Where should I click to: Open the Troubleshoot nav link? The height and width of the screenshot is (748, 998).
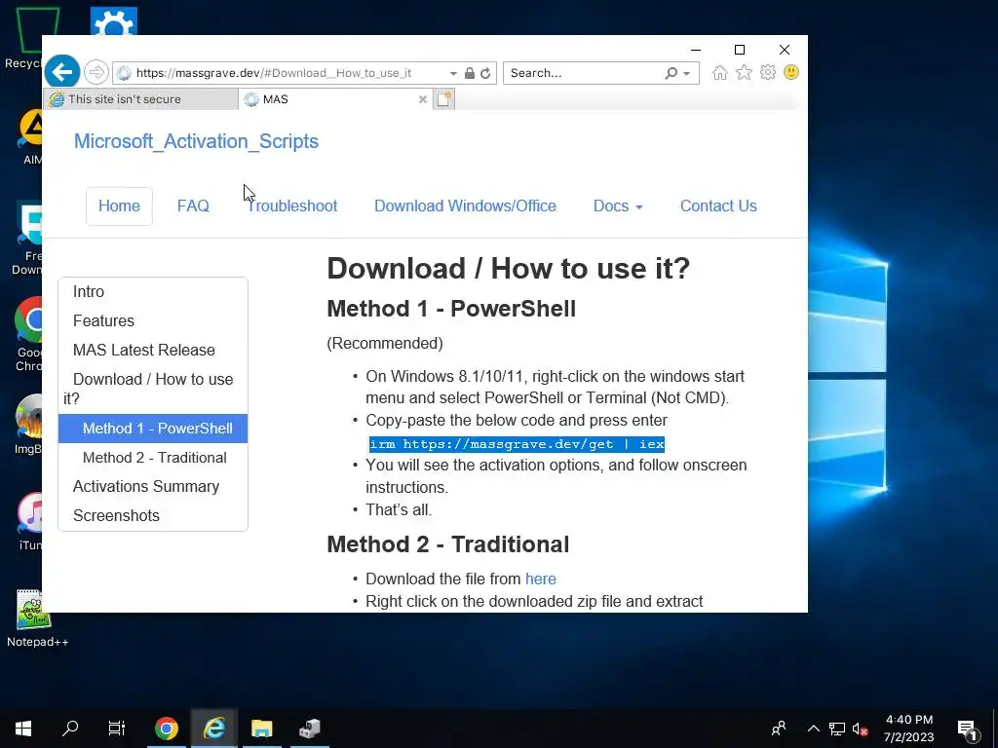point(292,206)
